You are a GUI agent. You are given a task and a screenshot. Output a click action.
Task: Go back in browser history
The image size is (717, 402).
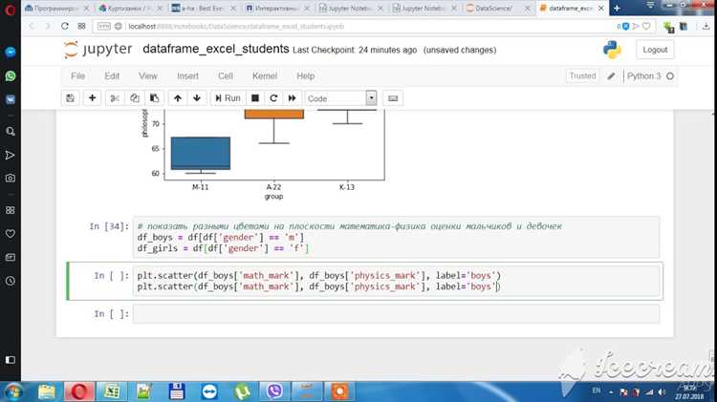[32, 27]
